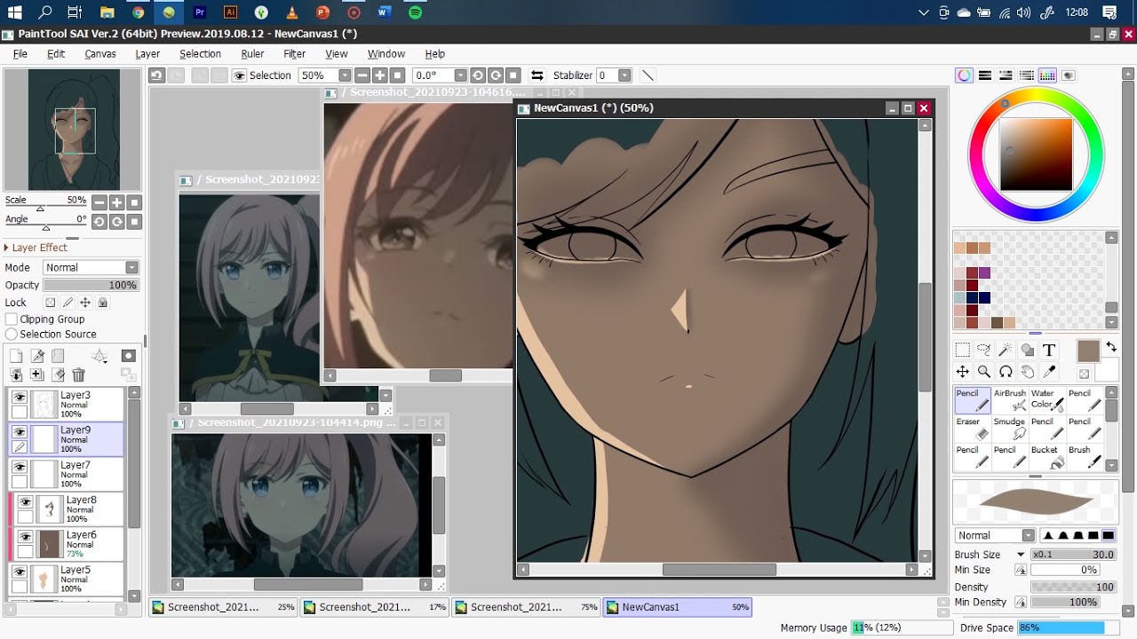
Task: Delete layer using the trash icon
Action: [x=78, y=375]
